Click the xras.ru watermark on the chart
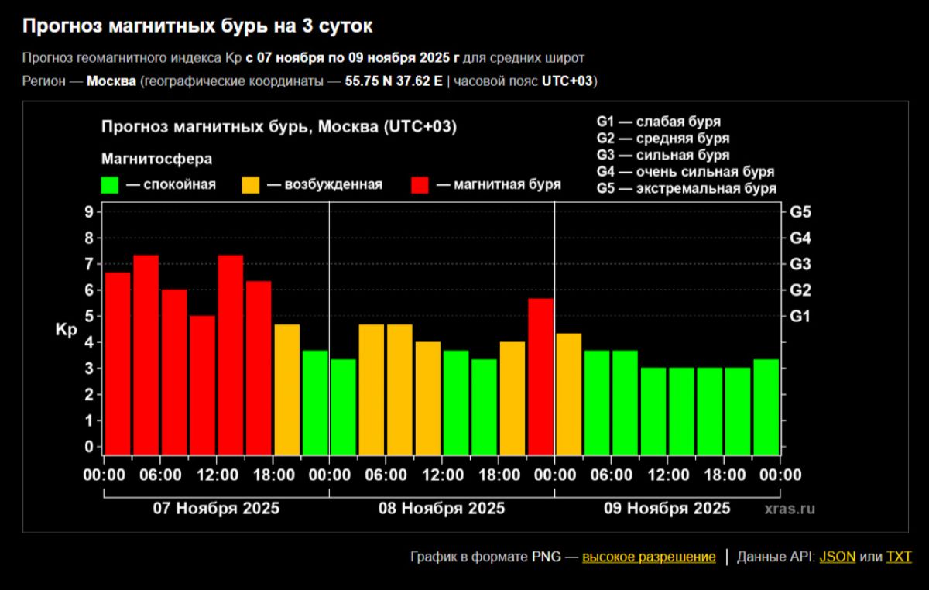The width and height of the screenshot is (929, 590). [x=790, y=509]
